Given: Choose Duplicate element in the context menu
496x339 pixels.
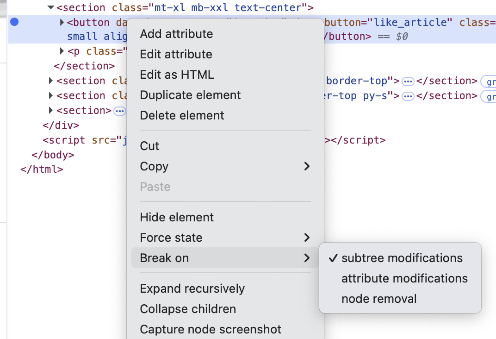Looking at the screenshot, I should [x=190, y=94].
